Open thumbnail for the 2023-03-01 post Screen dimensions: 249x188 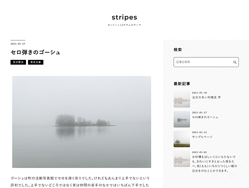tap(182, 159)
